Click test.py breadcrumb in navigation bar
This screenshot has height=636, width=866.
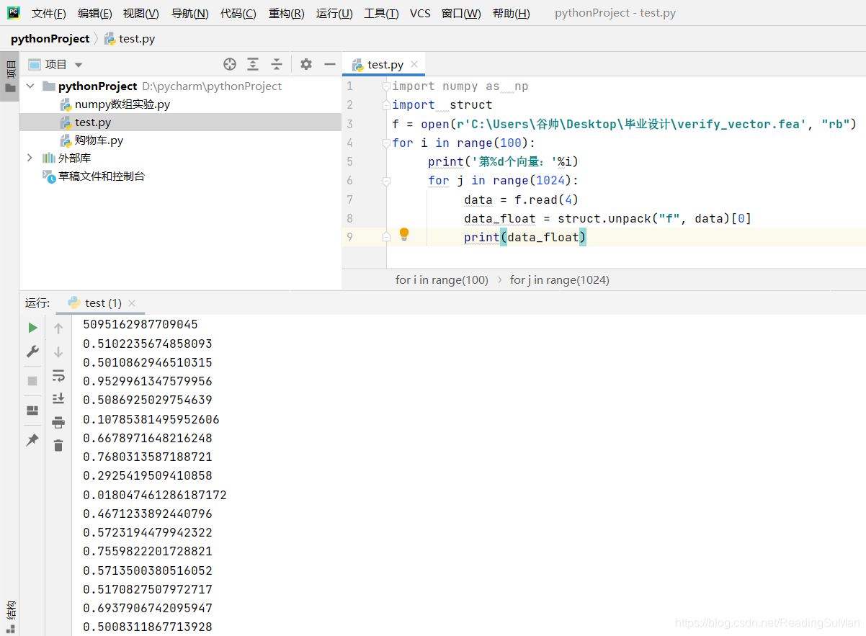(130, 39)
